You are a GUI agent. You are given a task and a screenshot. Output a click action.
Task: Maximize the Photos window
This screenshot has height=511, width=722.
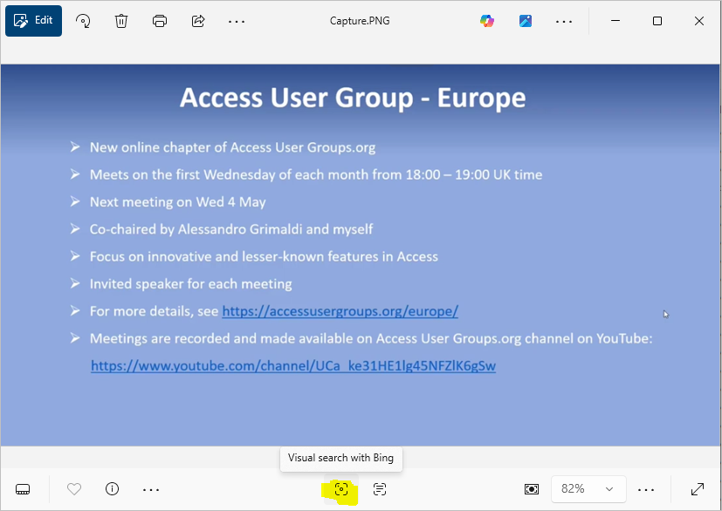(x=657, y=21)
